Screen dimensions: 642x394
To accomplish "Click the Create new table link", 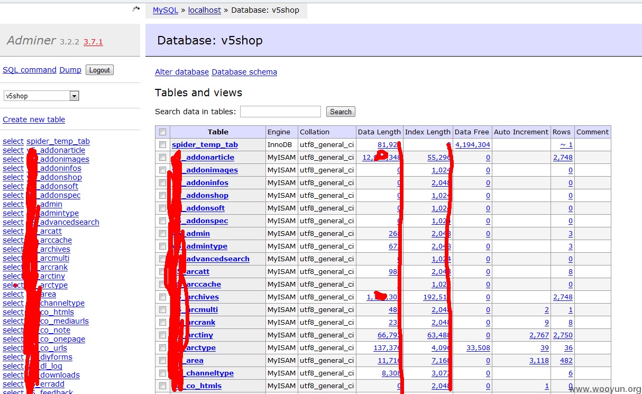I will click(x=34, y=120).
